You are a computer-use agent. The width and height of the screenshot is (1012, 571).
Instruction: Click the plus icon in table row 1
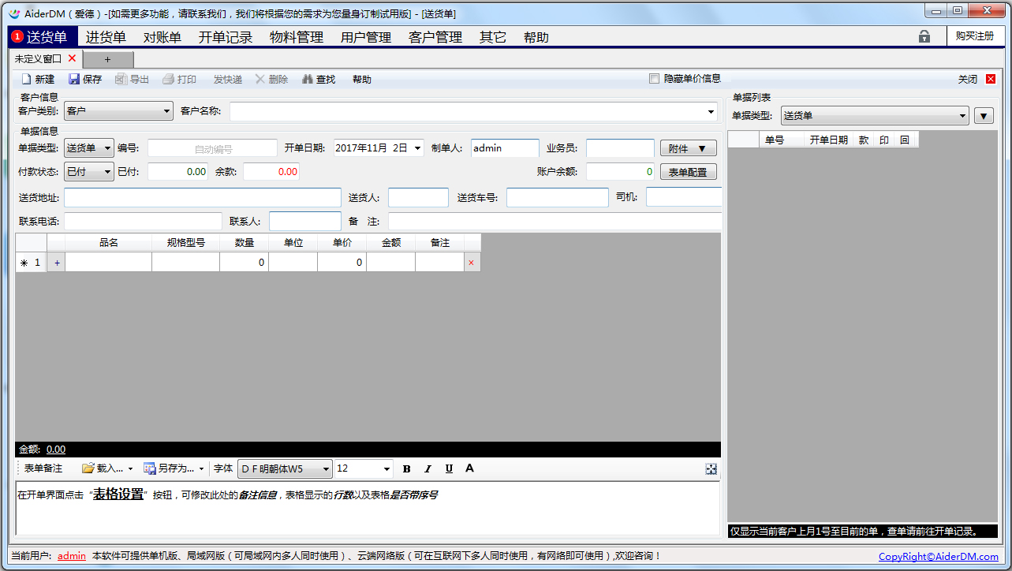pyautogui.click(x=56, y=263)
